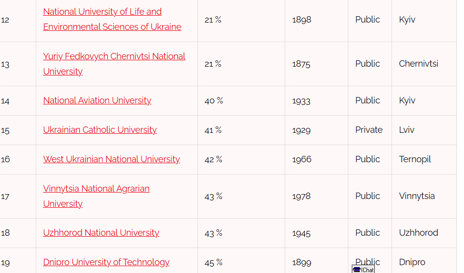Go to West Ukrainian National University
464x273 pixels.
111,159
